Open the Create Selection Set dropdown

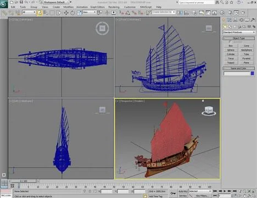(x=164, y=12)
